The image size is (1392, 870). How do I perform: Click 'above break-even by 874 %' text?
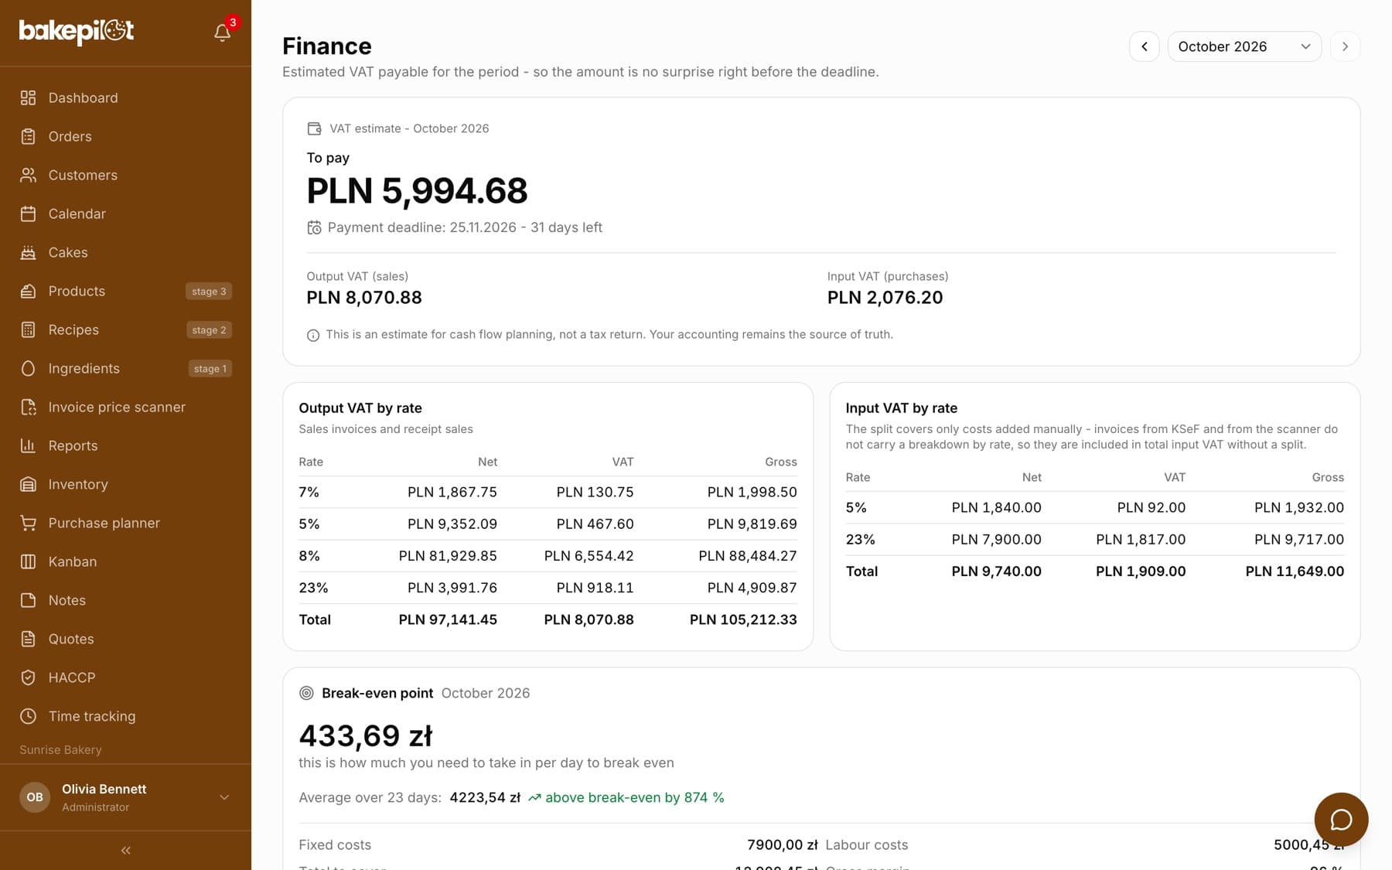(635, 797)
